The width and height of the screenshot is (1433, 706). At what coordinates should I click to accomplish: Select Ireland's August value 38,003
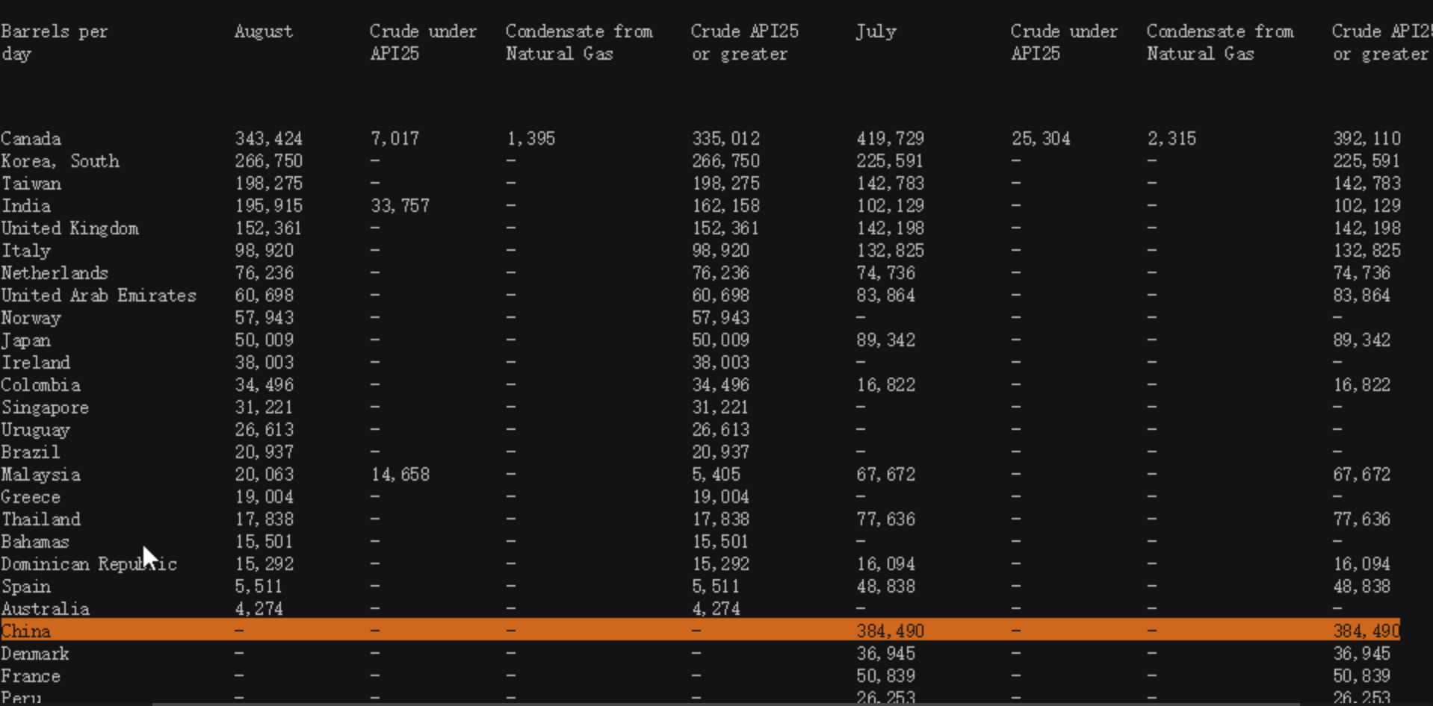click(x=264, y=363)
